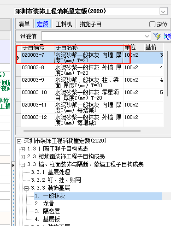Image resolution: width=171 pixels, height=226 pixels.
Task: Collapse the 深圳市装饰工程消耗量定额(2020) tree root
Action: point(19,141)
